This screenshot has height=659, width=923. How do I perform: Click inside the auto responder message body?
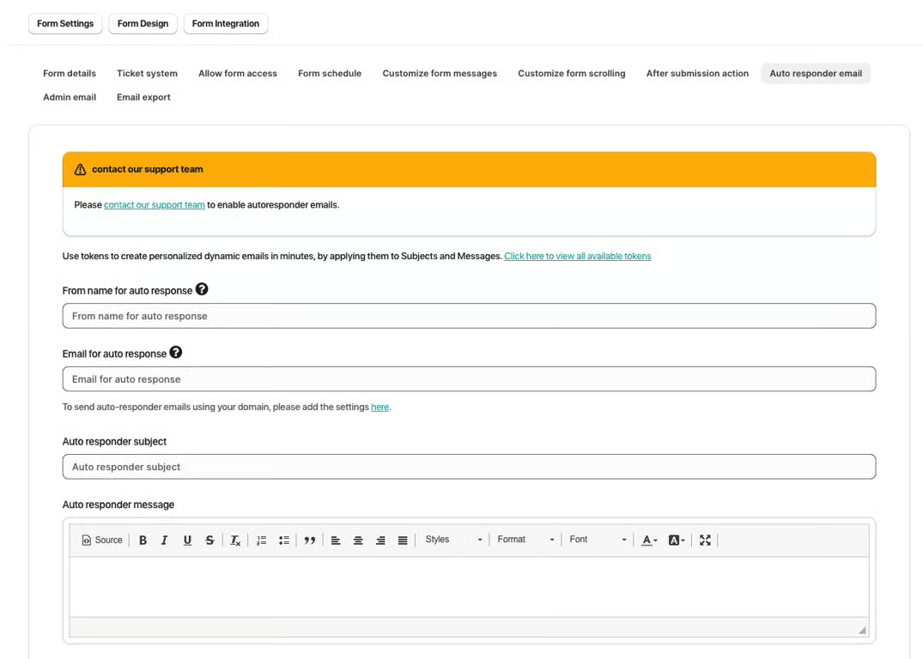tap(469, 587)
